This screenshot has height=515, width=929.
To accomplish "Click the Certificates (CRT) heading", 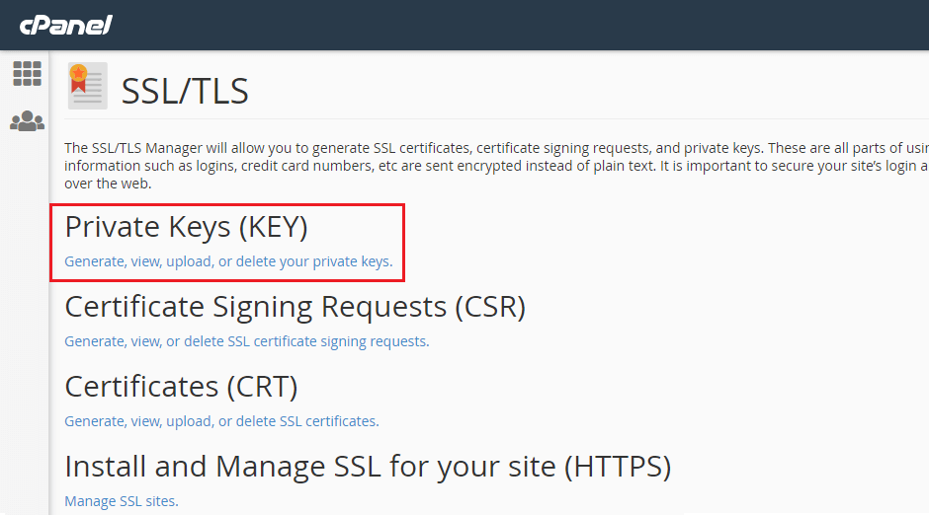I will pos(181,387).
